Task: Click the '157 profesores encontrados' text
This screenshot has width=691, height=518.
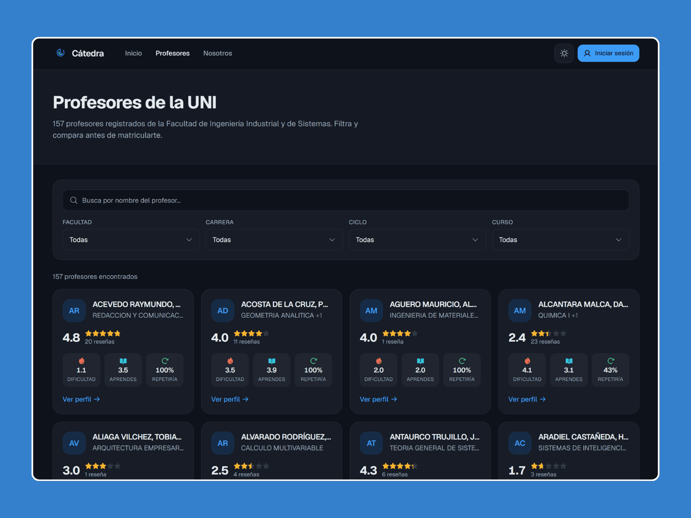Action: point(95,277)
